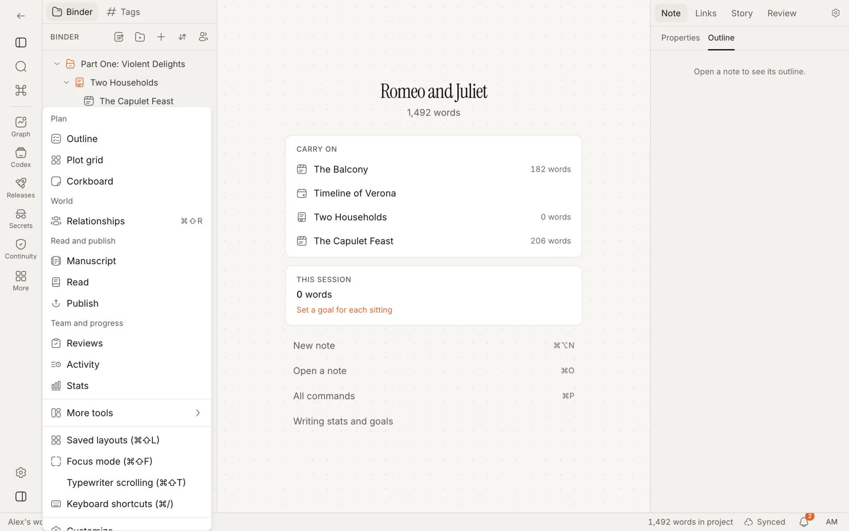
Task: Collapse Part One: Violent Delights
Action: (57, 64)
